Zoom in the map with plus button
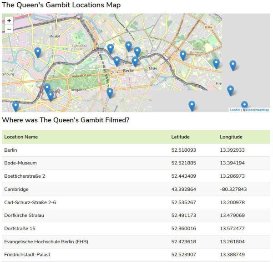The image size is (273, 262). point(9,21)
